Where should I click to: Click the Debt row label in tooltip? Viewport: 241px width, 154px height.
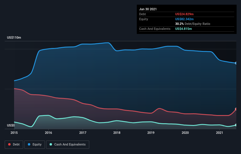(142, 14)
